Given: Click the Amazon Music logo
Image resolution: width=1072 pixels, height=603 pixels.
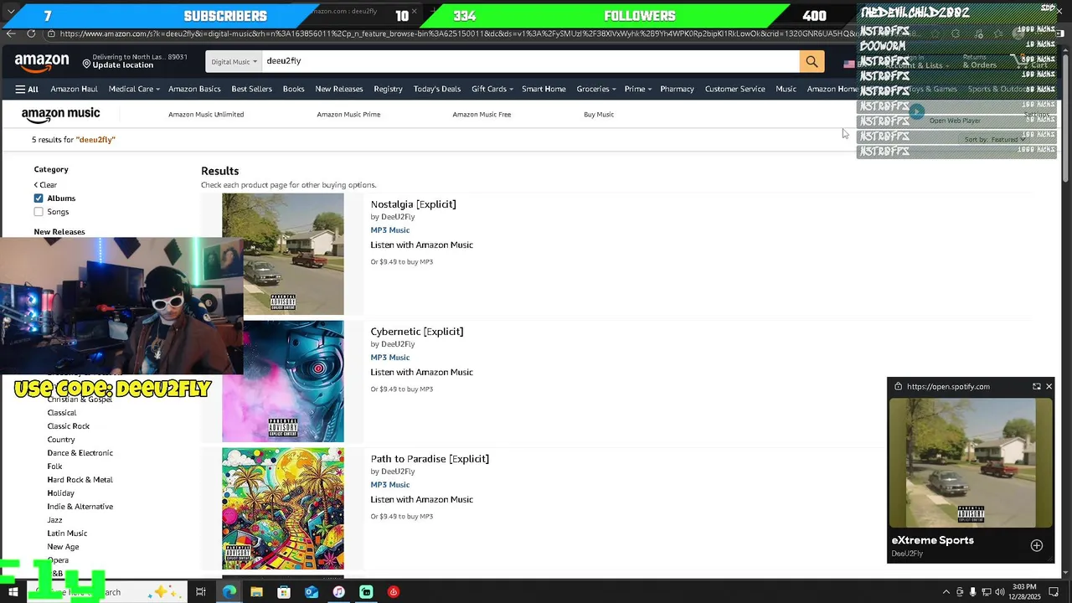Looking at the screenshot, I should point(60,115).
